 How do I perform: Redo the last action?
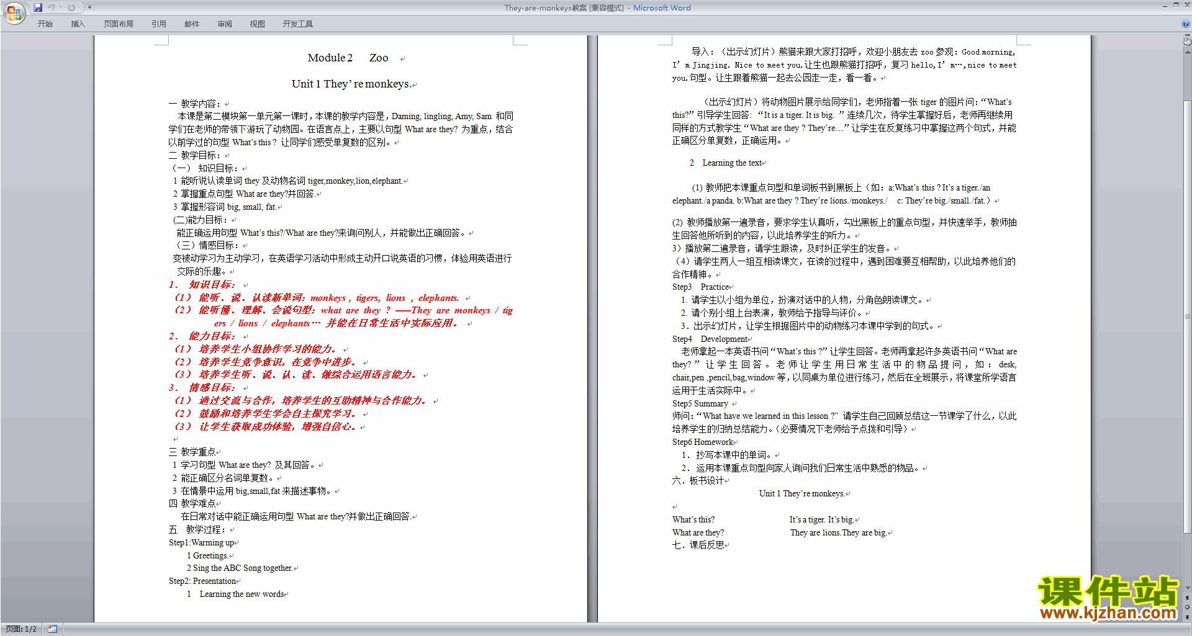pyautogui.click(x=71, y=7)
